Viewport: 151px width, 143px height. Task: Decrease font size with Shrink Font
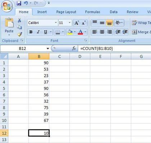pyautogui.click(x=84, y=23)
